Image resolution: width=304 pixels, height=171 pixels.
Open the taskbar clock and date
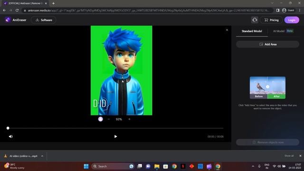tap(295, 166)
